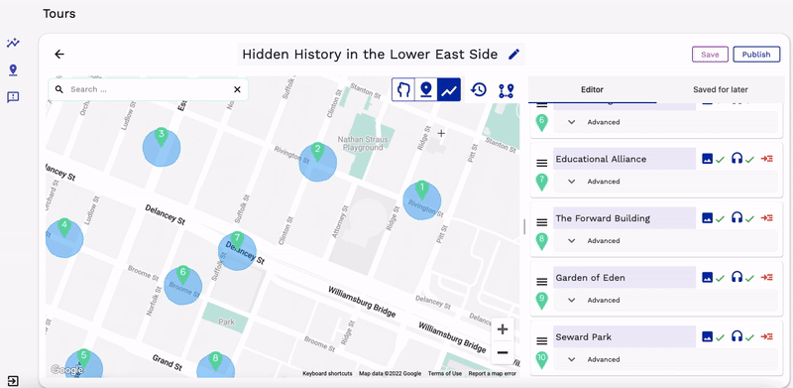Click green pin 7 in editor list
Image resolution: width=793 pixels, height=388 pixels.
coord(541,182)
